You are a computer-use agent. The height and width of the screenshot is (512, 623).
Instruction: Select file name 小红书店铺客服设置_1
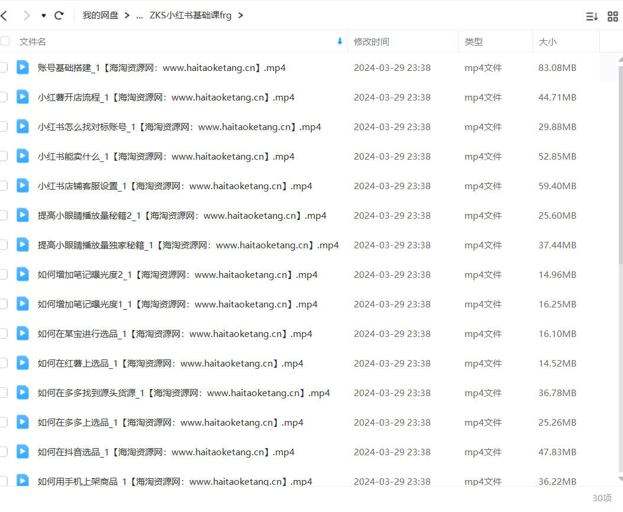click(x=175, y=186)
